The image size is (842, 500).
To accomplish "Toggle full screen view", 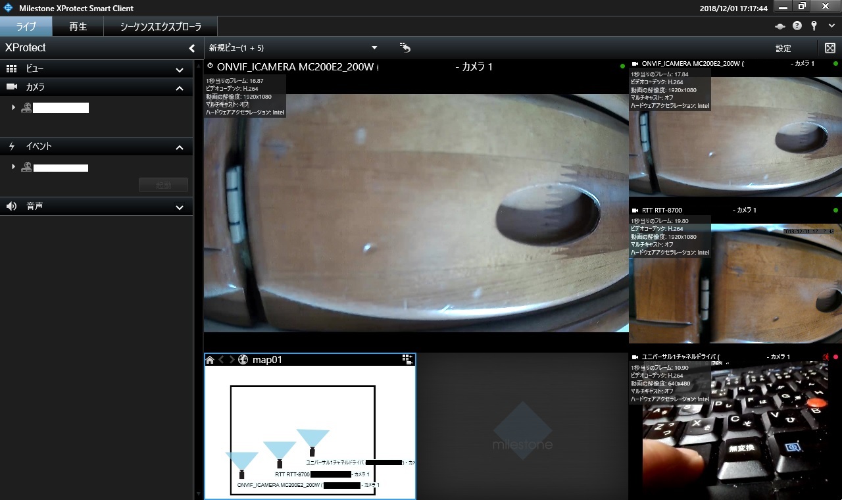I will [830, 48].
